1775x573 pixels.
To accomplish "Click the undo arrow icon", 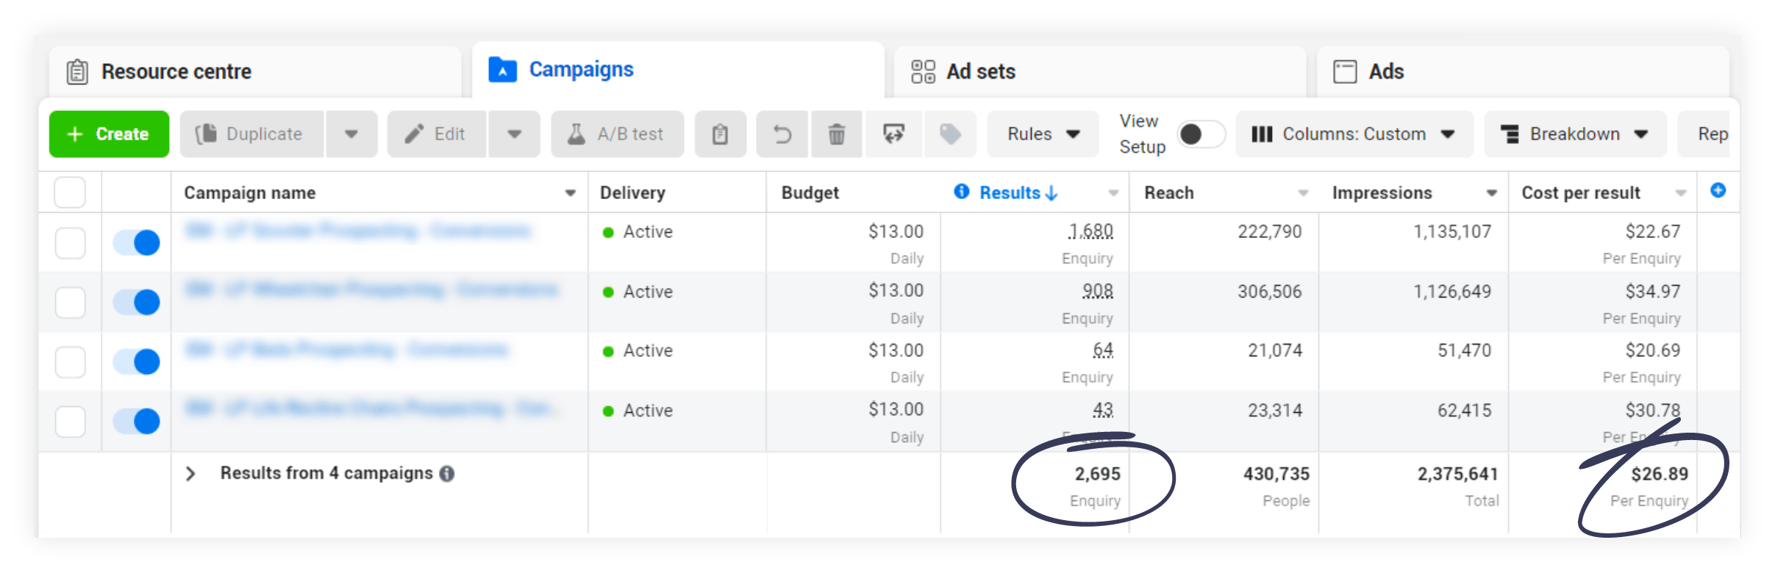I will point(782,134).
